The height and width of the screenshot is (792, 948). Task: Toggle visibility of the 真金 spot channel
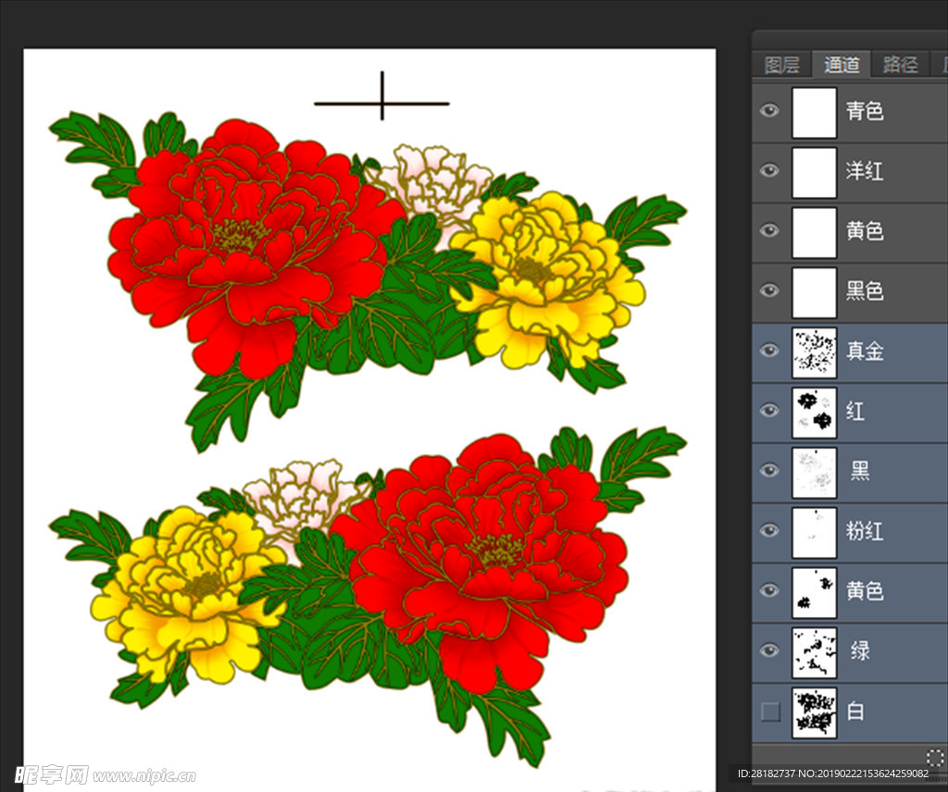pos(769,351)
